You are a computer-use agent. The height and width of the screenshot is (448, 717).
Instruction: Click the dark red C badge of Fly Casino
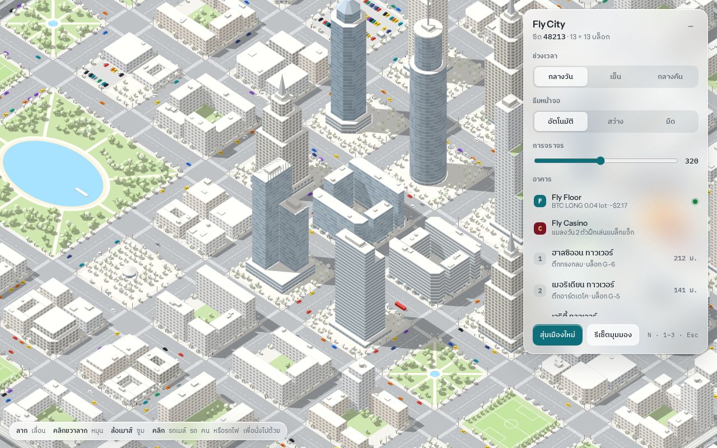(x=540, y=228)
